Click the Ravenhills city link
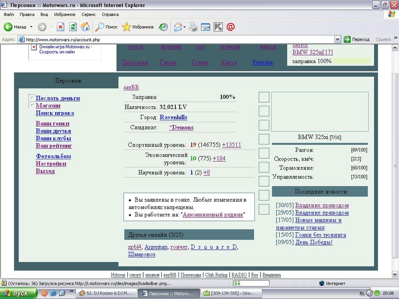399x299 pixels. (x=174, y=117)
